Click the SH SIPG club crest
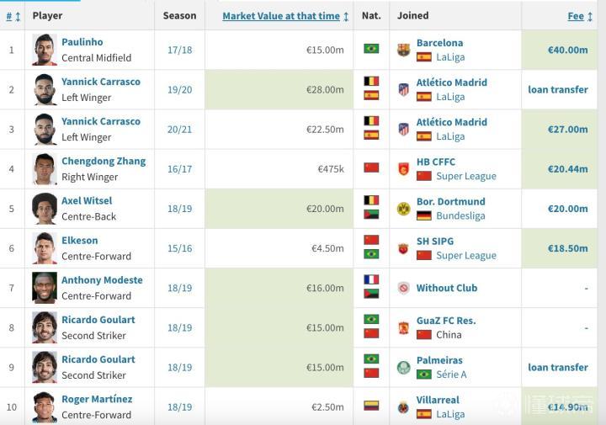 point(404,248)
